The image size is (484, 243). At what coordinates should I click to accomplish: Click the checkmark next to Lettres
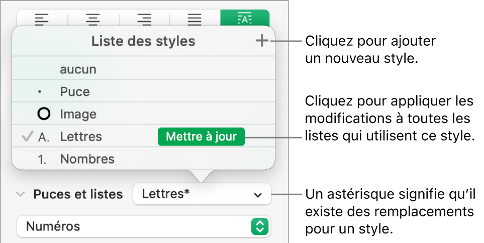28,137
